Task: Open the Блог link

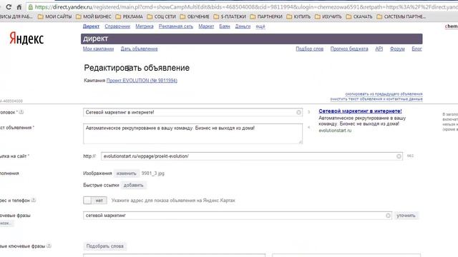Action: click(x=416, y=49)
